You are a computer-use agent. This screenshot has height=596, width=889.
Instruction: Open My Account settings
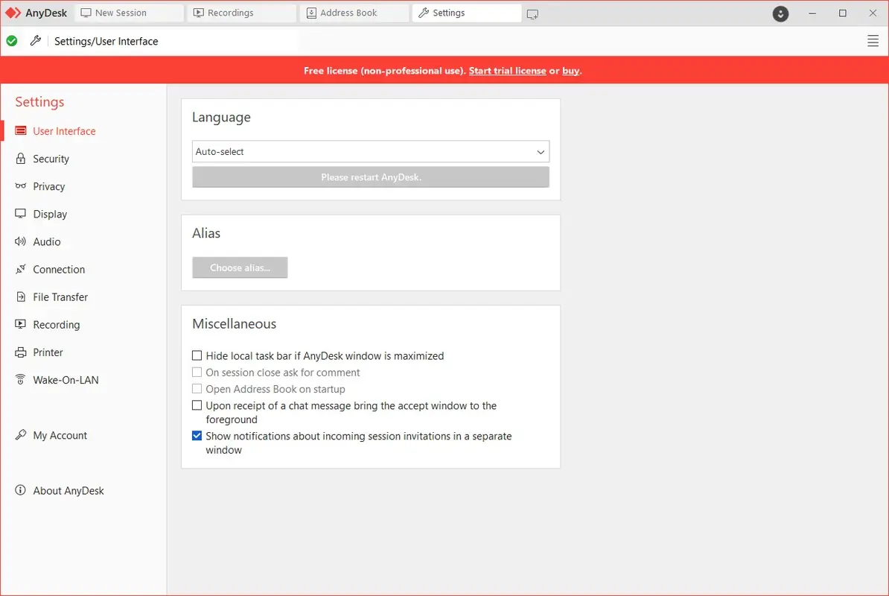pyautogui.click(x=60, y=435)
